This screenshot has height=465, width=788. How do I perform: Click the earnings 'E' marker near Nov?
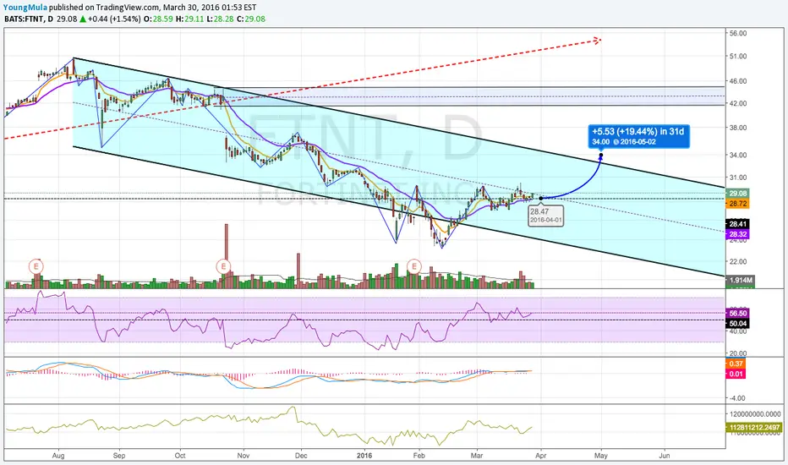click(x=223, y=266)
